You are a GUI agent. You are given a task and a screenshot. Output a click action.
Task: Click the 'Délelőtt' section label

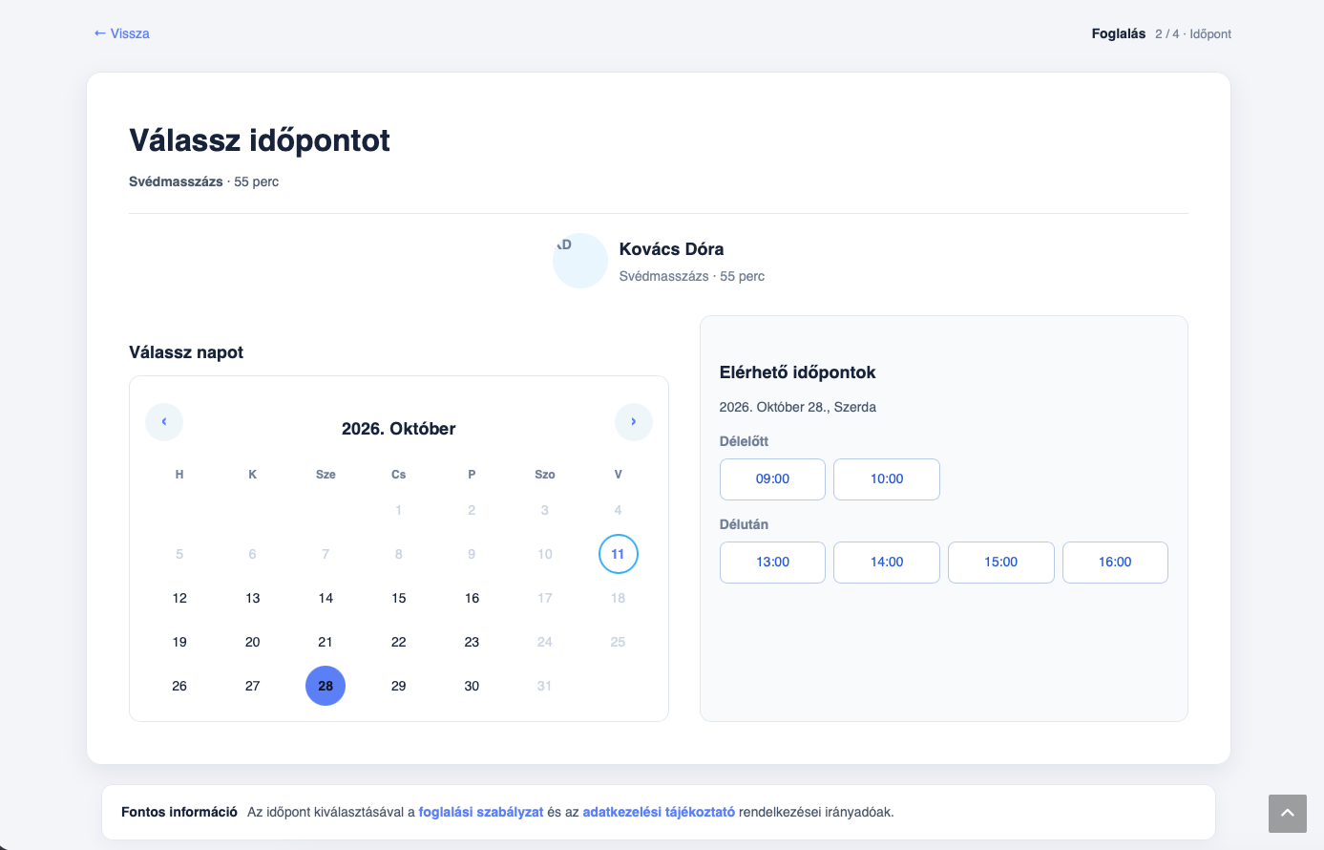pos(745,441)
